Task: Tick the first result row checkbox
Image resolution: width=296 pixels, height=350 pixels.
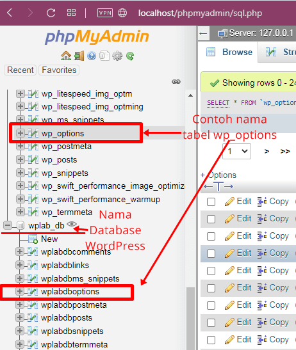Action: 211,202
